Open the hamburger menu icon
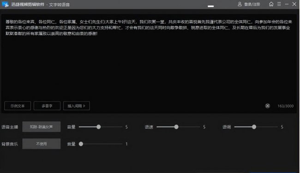The height and width of the screenshot is (173, 300). [279, 4]
